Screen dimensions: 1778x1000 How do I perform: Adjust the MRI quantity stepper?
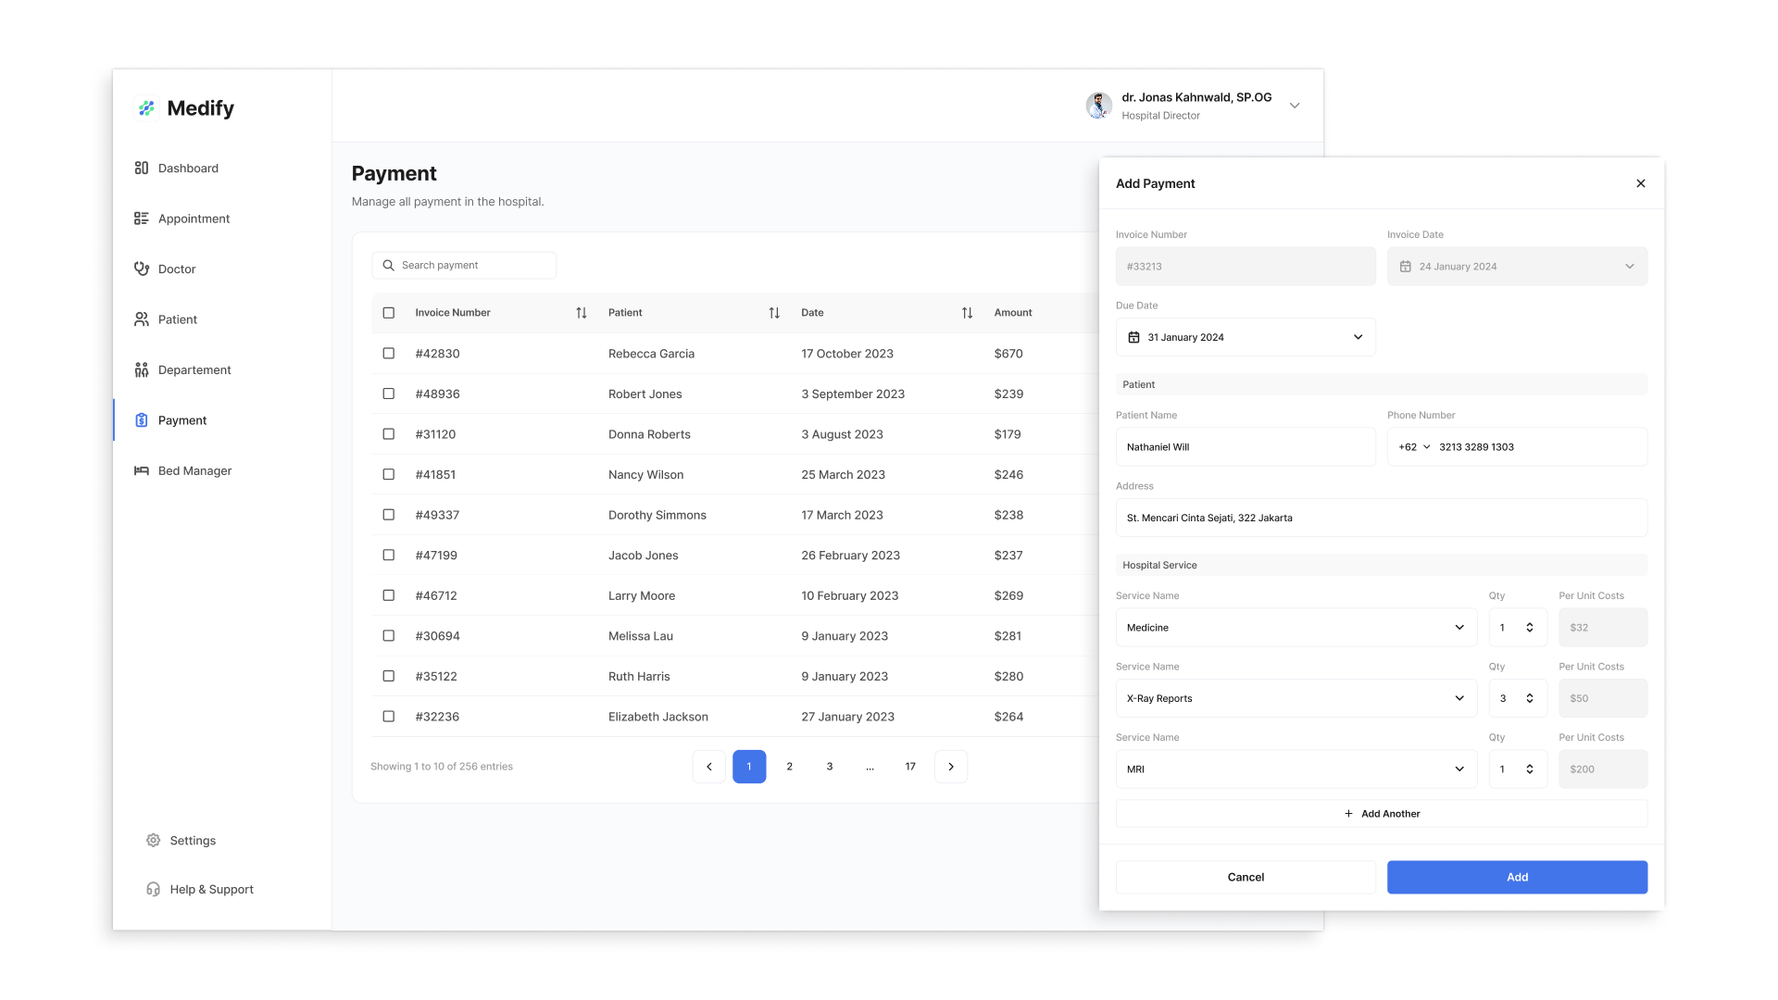pyautogui.click(x=1530, y=769)
